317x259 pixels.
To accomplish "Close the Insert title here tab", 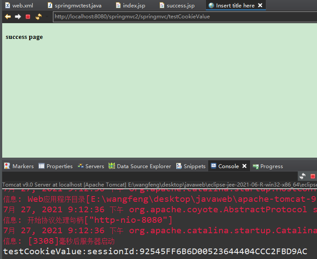I will 260,5.
